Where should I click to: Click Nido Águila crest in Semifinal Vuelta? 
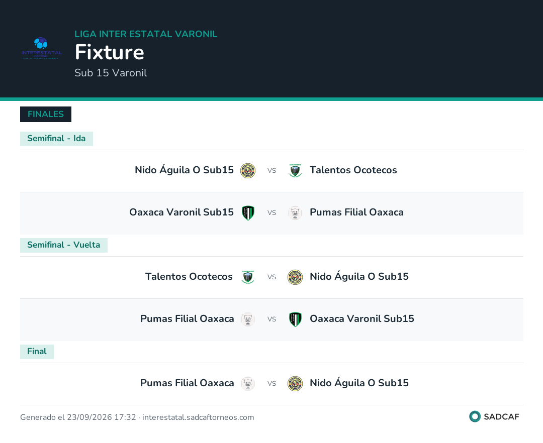295,277
